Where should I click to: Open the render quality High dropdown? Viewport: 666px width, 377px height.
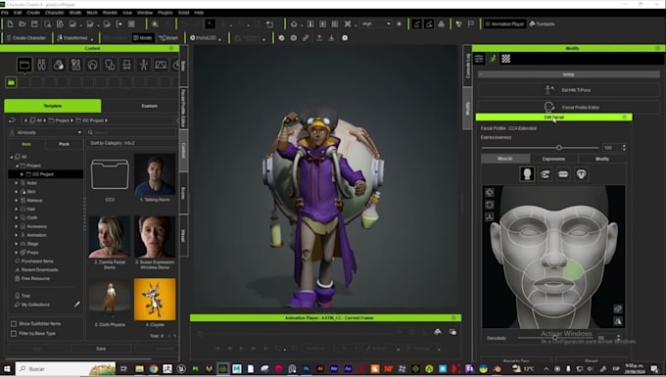point(376,24)
